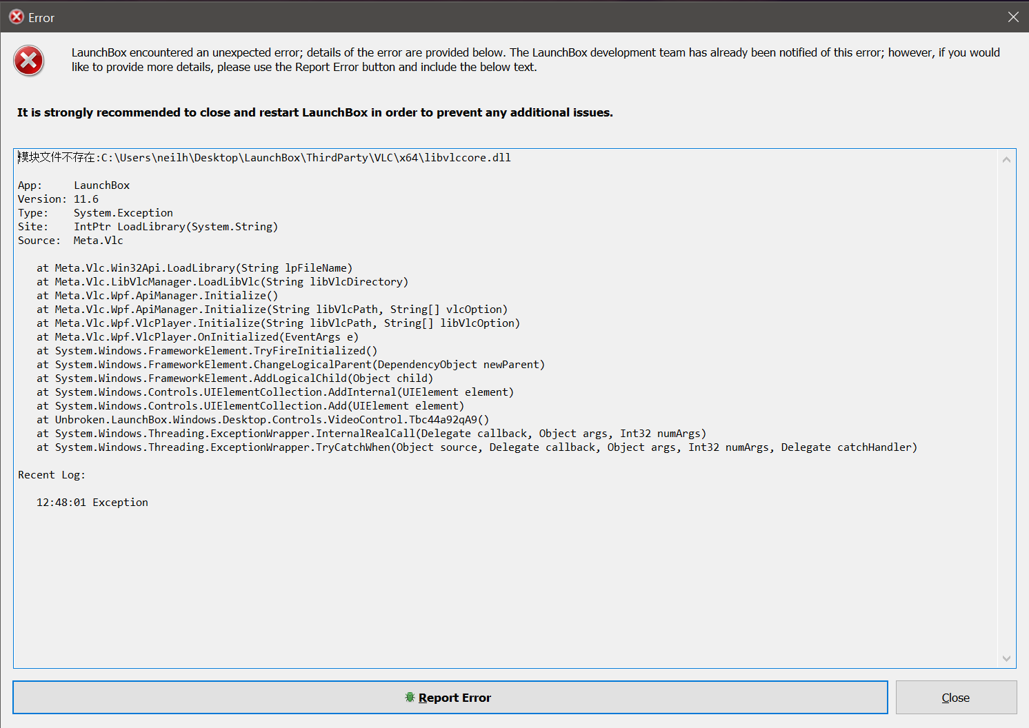Click the stack line 'FrameworkElement.ChangeLogicalParent'
Viewport: 1029px width, 728px height.
[290, 364]
